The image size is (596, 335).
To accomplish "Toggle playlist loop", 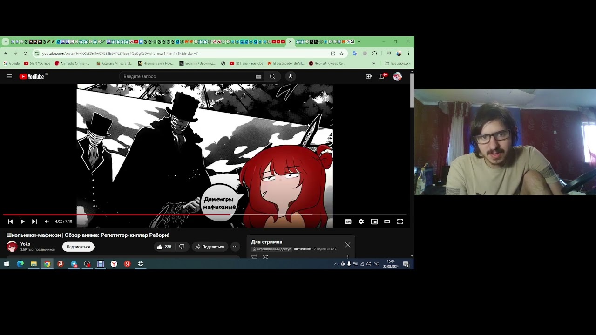I will 254,256.
